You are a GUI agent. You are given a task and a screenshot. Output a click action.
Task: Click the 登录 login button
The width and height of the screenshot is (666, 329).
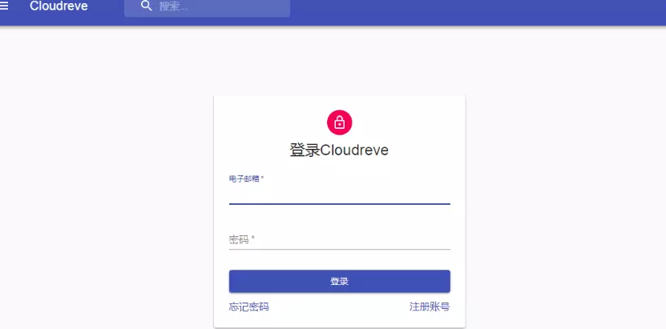point(339,281)
